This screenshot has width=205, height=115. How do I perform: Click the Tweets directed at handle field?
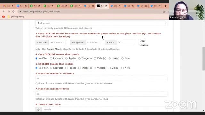(x=104, y=109)
